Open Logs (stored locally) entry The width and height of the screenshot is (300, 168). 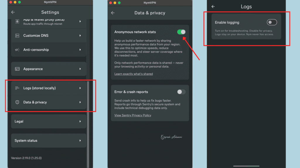pyautogui.click(x=49, y=88)
